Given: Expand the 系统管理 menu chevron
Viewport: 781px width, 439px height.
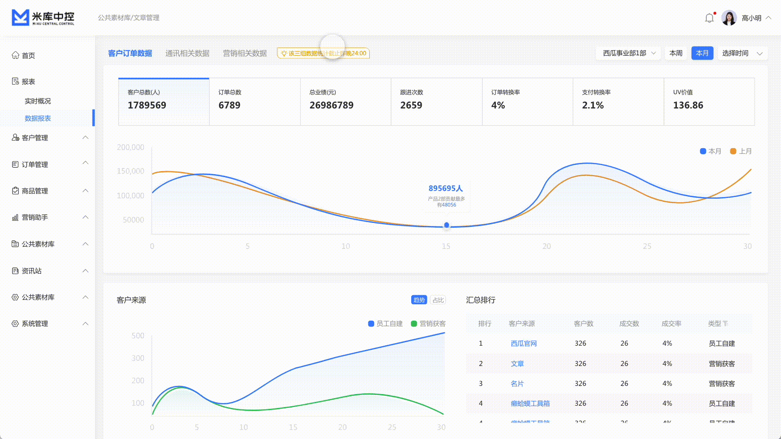Looking at the screenshot, I should pyautogui.click(x=86, y=323).
